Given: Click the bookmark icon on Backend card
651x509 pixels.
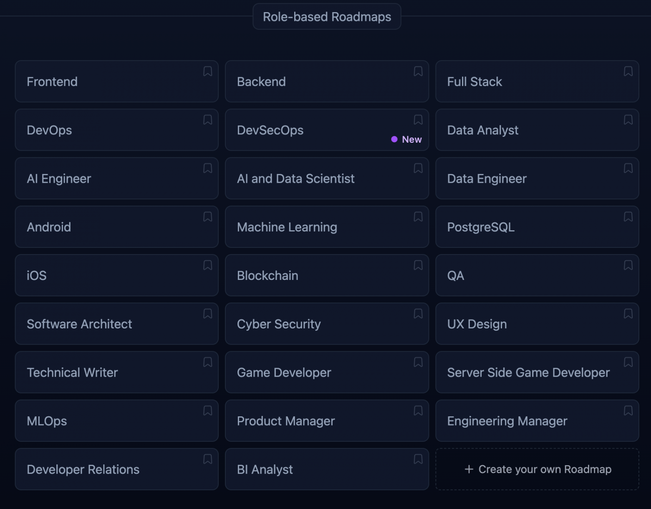Looking at the screenshot, I should click(418, 71).
